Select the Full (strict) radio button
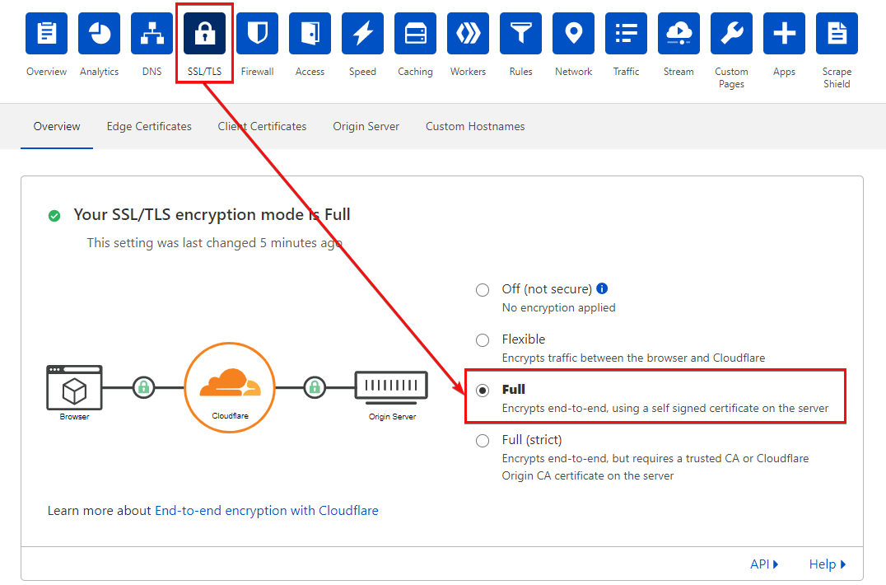 pos(483,441)
